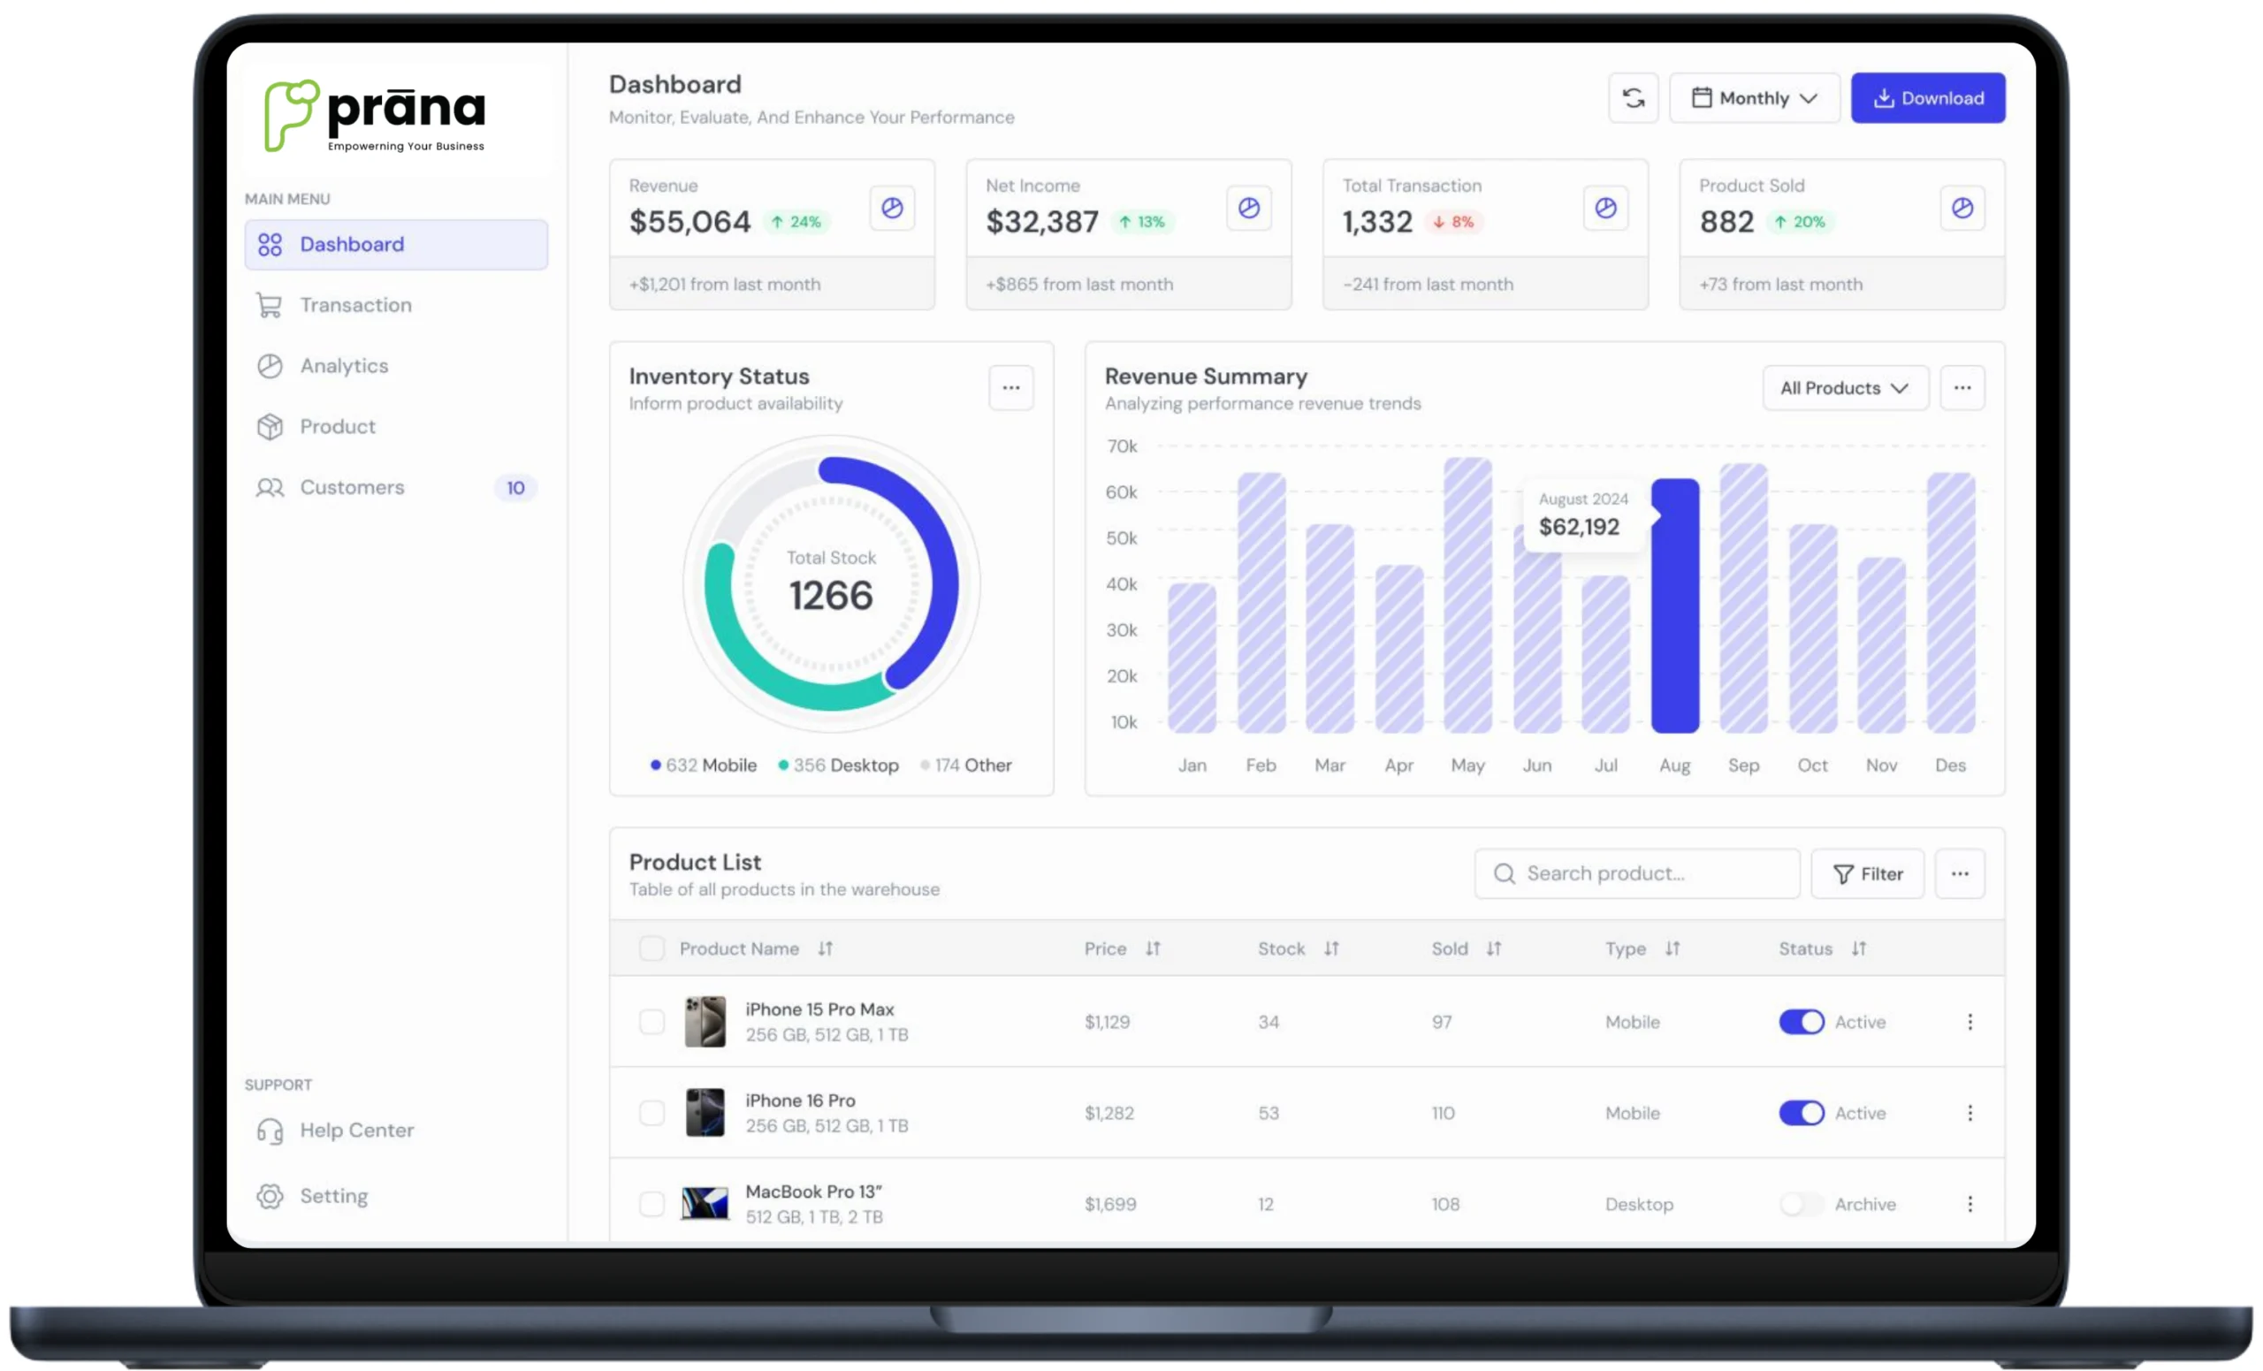
Task: Open the Revenue card chart icon
Action: [892, 209]
